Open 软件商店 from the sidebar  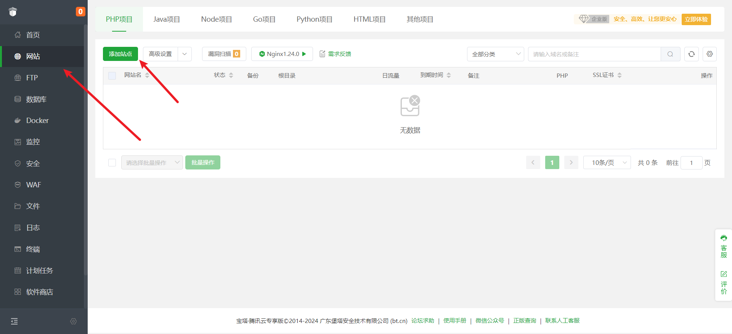(x=42, y=292)
